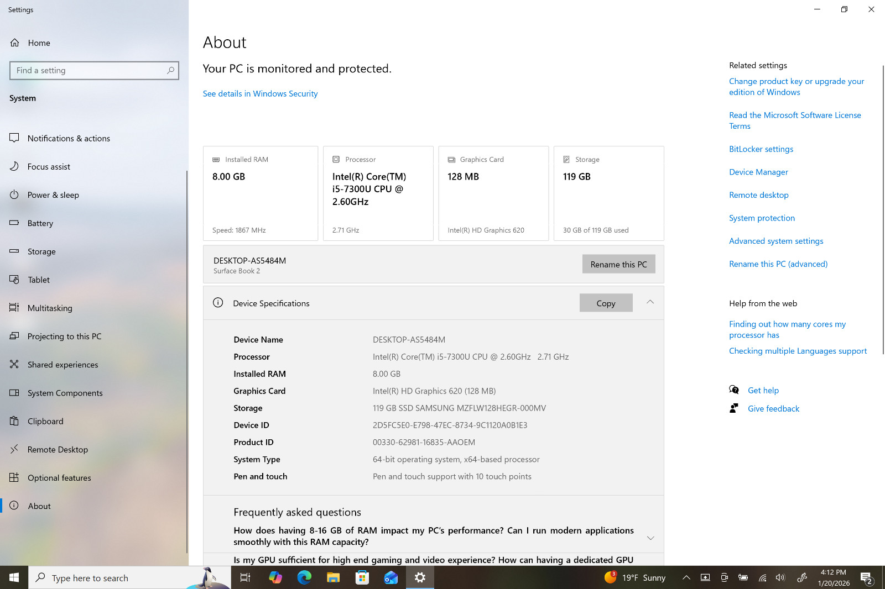Open Optional features in sidebar
This screenshot has height=589, width=885.
tap(59, 477)
